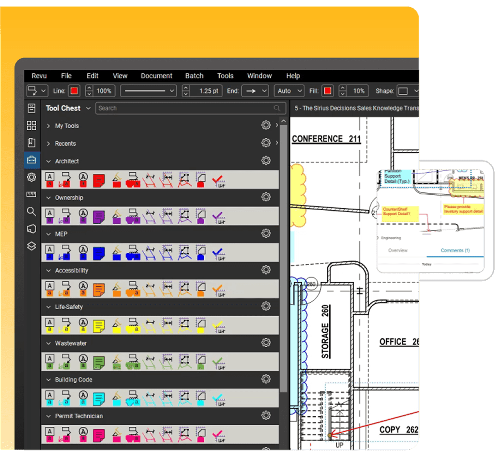Image resolution: width=499 pixels, height=456 pixels.
Task: Open the Search magnifier panel in sidebar
Action: point(32,211)
